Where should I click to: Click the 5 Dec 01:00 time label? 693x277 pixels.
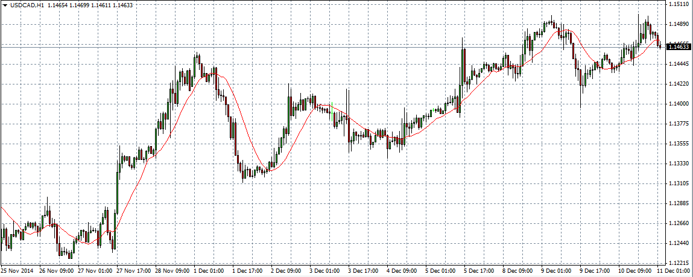[x=441, y=272]
